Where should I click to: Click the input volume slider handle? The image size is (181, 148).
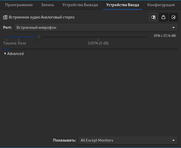[x=39, y=37]
